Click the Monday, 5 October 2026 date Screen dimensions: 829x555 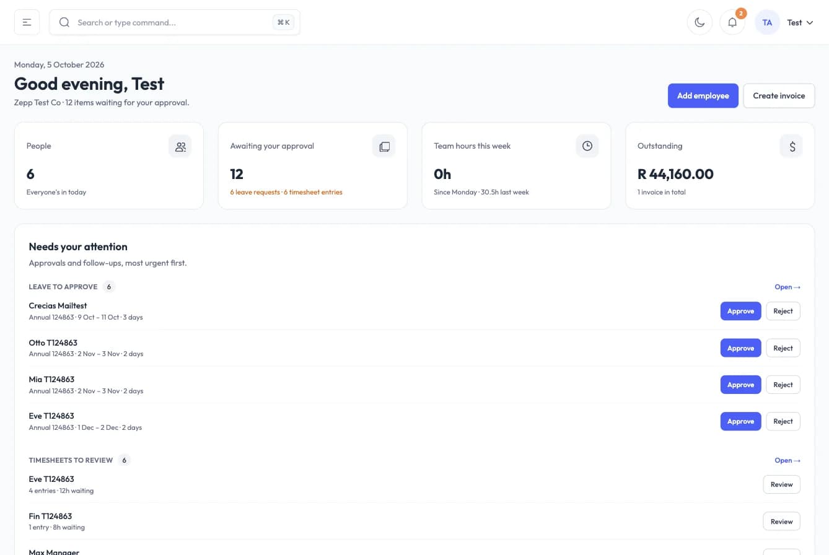click(59, 64)
